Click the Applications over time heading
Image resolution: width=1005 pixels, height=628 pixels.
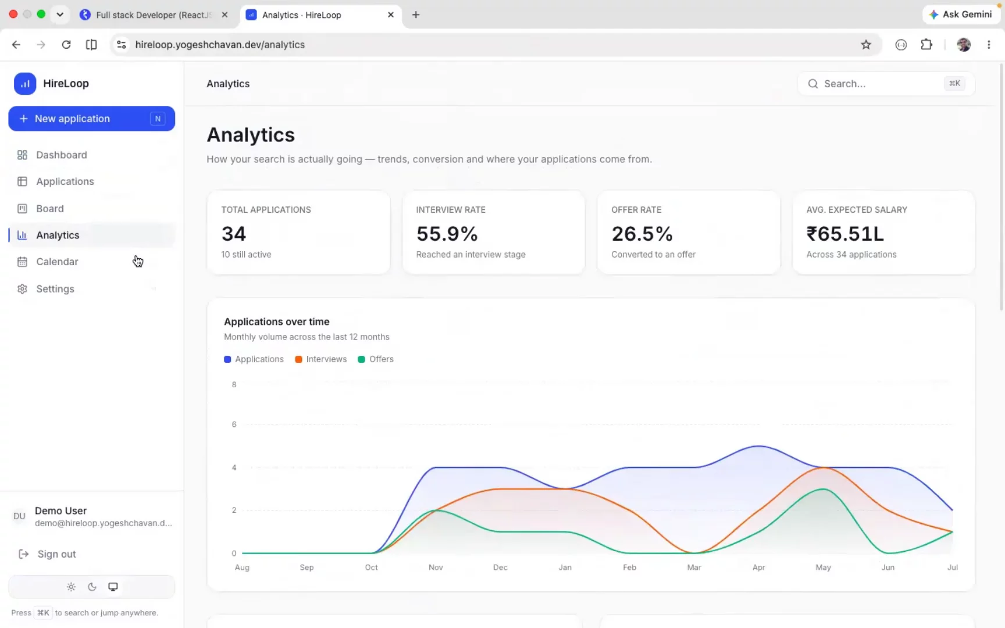277,322
